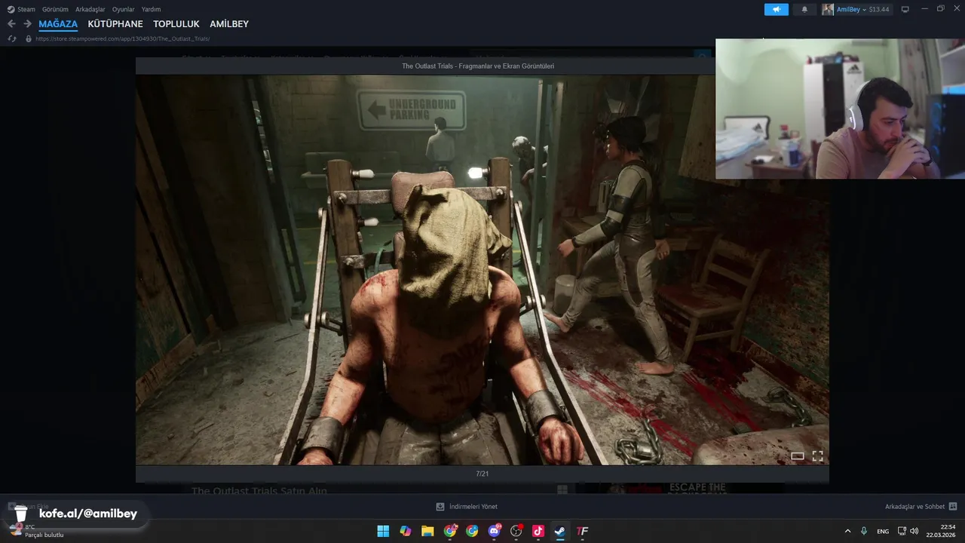Click the screenshot viewer title text
The height and width of the screenshot is (543, 965).
[x=478, y=66]
